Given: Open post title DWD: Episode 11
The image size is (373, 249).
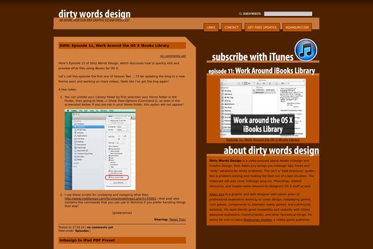Looking at the screenshot, I should point(114,45).
